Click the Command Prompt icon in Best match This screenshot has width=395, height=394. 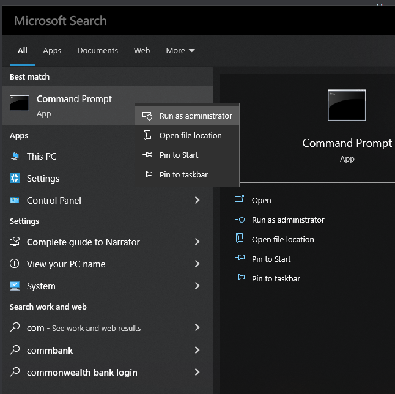pyautogui.click(x=20, y=104)
